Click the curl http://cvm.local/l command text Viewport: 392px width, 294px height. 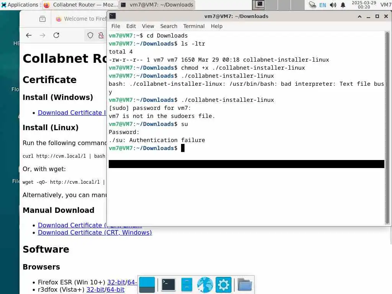[64, 156]
